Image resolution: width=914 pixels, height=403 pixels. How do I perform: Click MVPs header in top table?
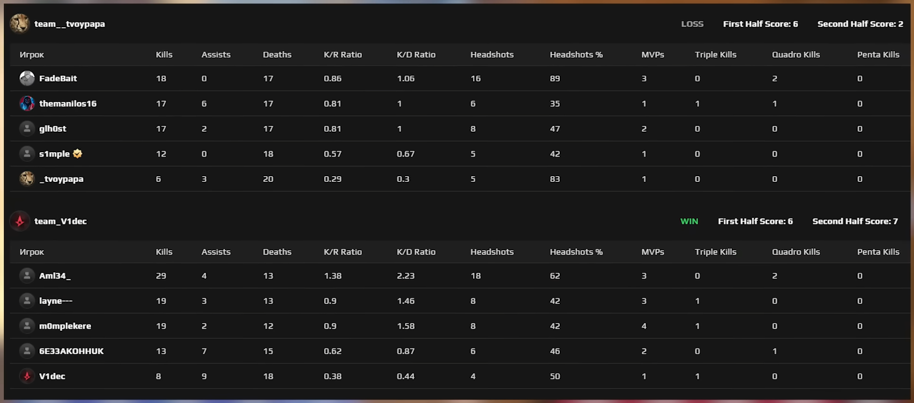(x=653, y=55)
